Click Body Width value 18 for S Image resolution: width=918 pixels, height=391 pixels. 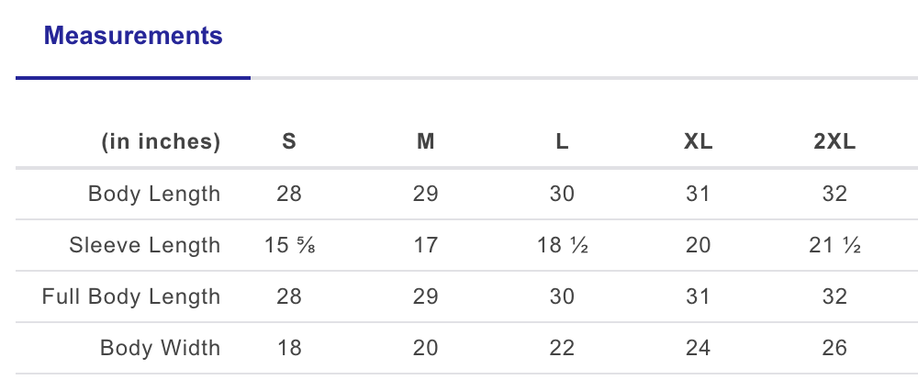288,348
